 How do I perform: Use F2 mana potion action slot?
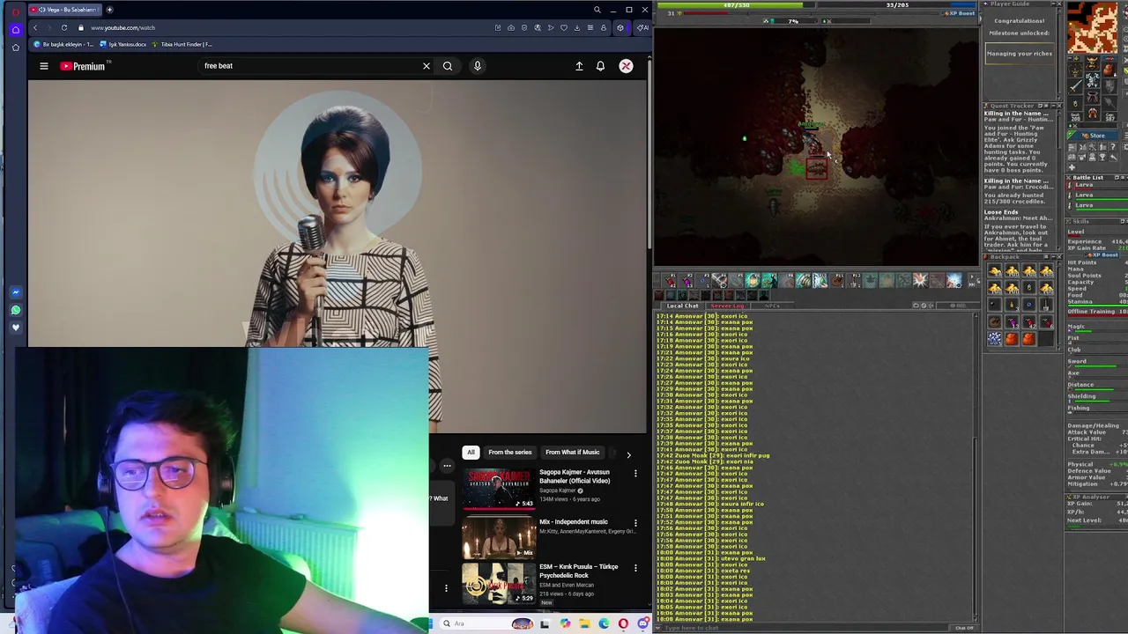pos(686,281)
